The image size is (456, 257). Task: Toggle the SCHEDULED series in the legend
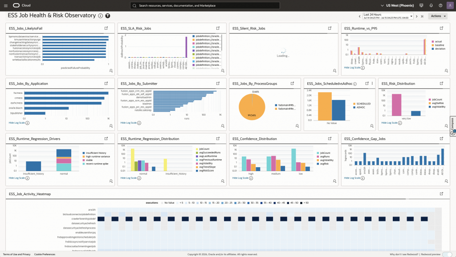click(362, 104)
